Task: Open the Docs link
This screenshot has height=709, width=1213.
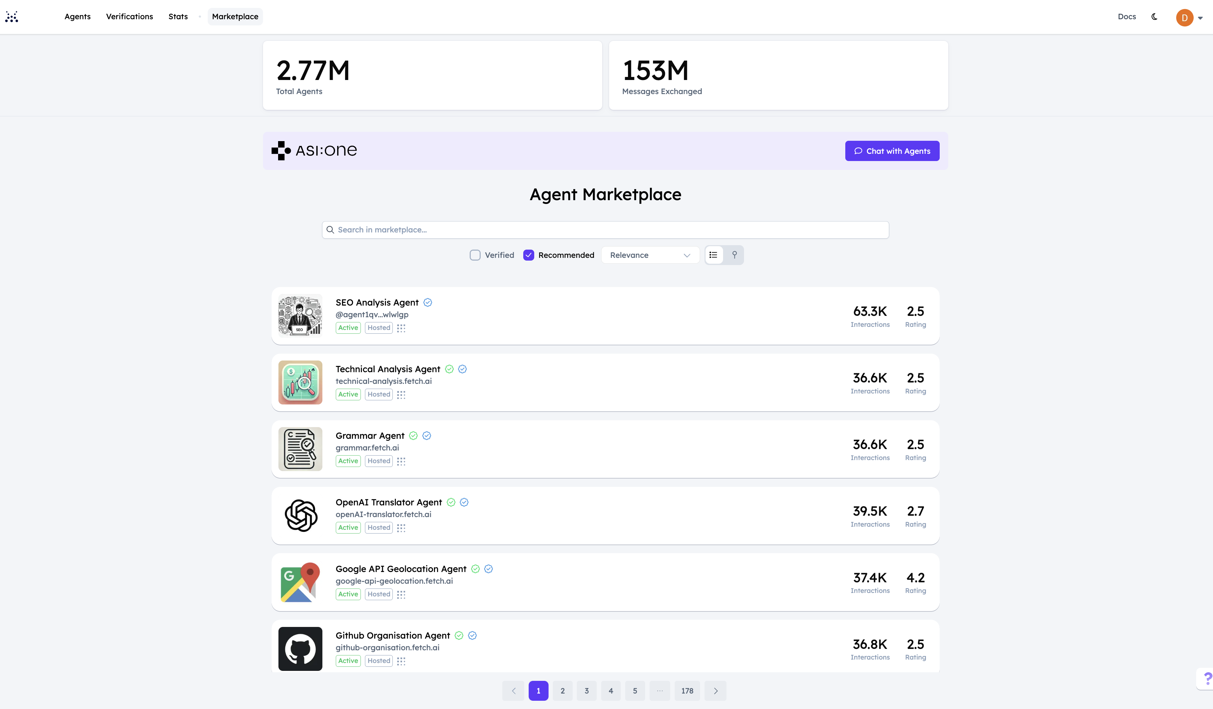Action: click(x=1126, y=17)
